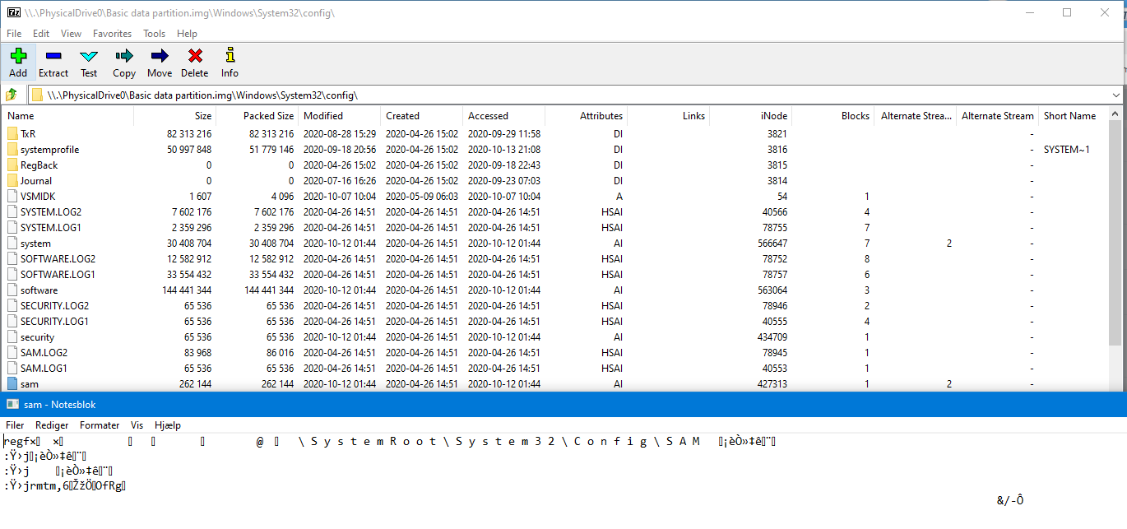
Task: Open the Hjælp menu in Notesblok
Action: [x=167, y=425]
